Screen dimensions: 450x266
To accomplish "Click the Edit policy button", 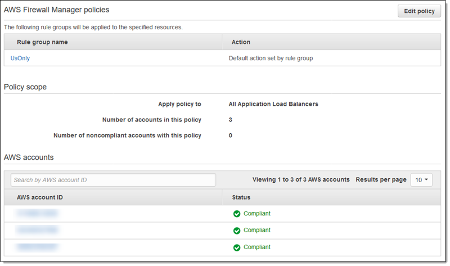I will click(x=419, y=11).
